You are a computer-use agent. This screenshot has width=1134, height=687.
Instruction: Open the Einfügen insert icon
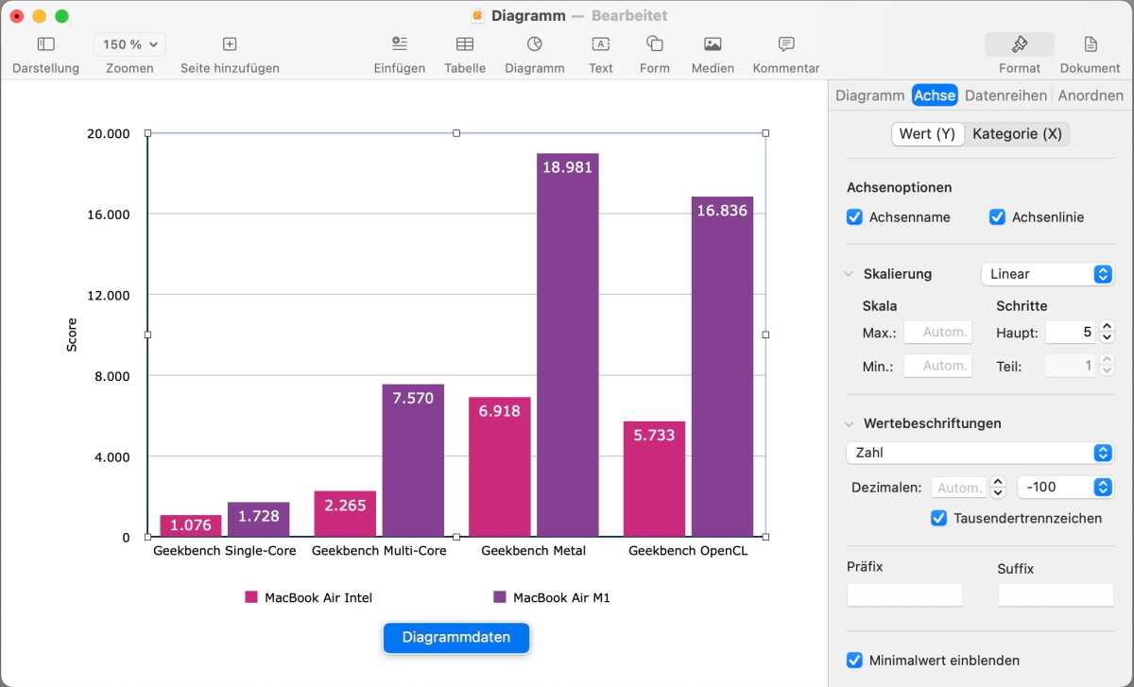coord(400,44)
